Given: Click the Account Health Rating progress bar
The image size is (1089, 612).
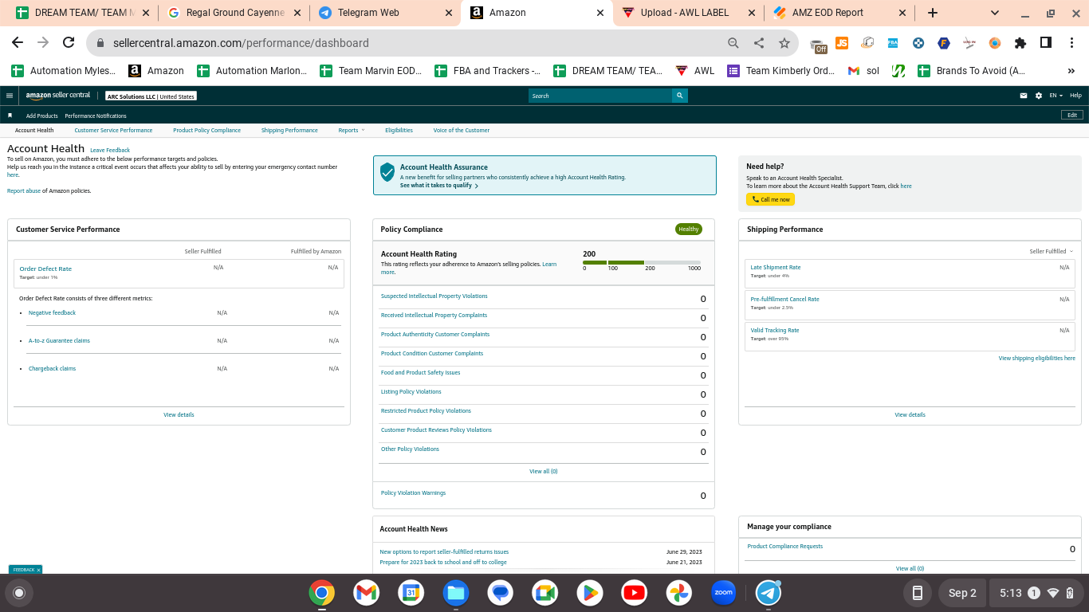Looking at the screenshot, I should pos(642,262).
